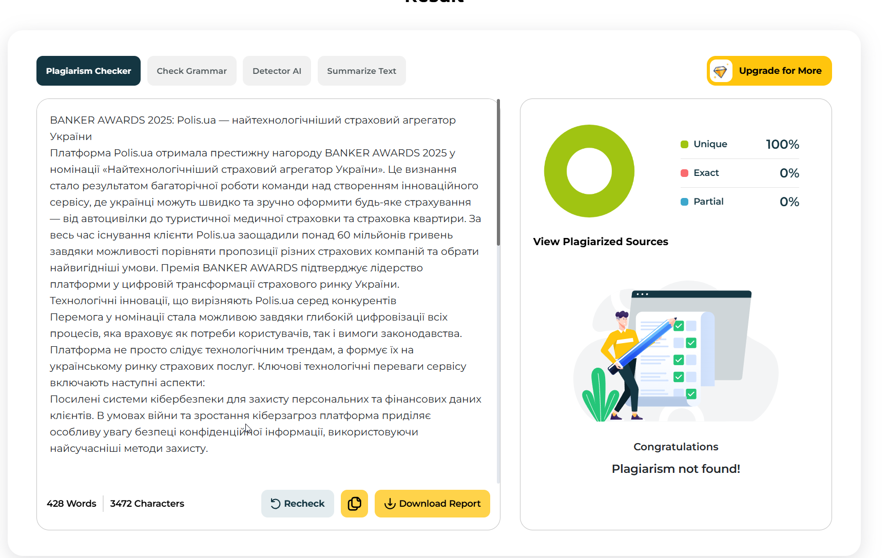888x558 pixels.
Task: Click the line starting 'Посилені системи кібербезпеки'
Action: click(266, 399)
